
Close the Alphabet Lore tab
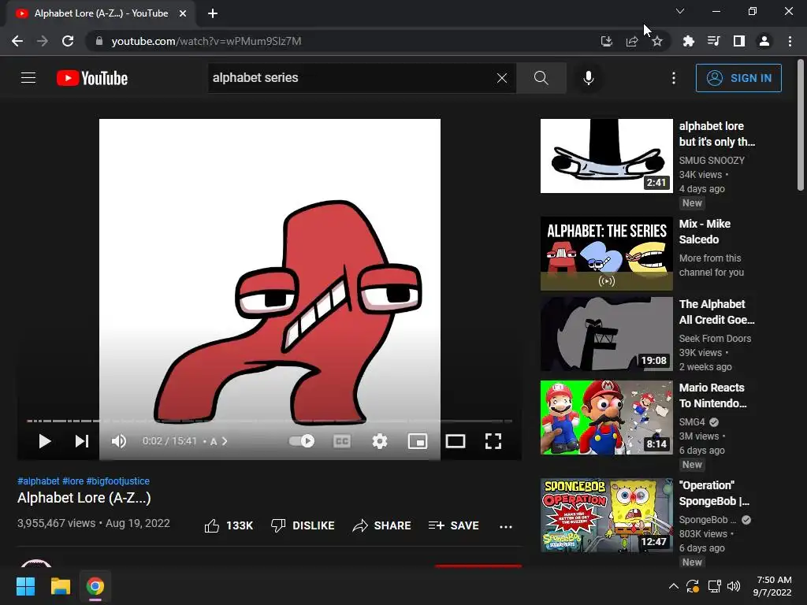(x=183, y=13)
